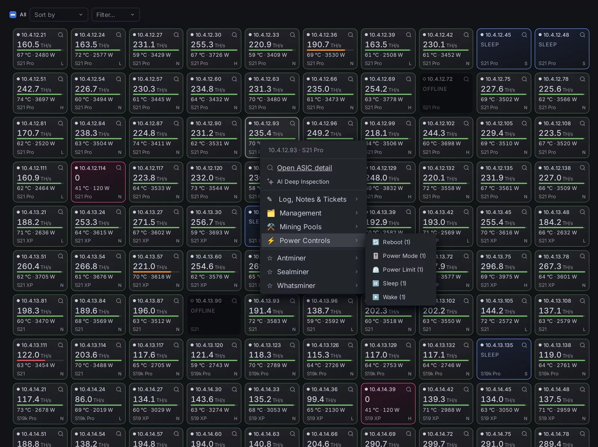Open the Mining Pools entry
The height and width of the screenshot is (447, 598).
tap(313, 227)
